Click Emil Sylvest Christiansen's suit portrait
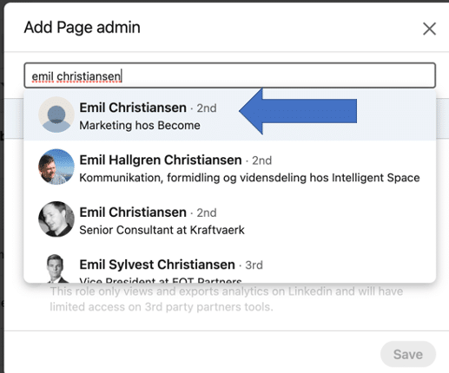This screenshot has width=449, height=373. pyautogui.click(x=56, y=268)
